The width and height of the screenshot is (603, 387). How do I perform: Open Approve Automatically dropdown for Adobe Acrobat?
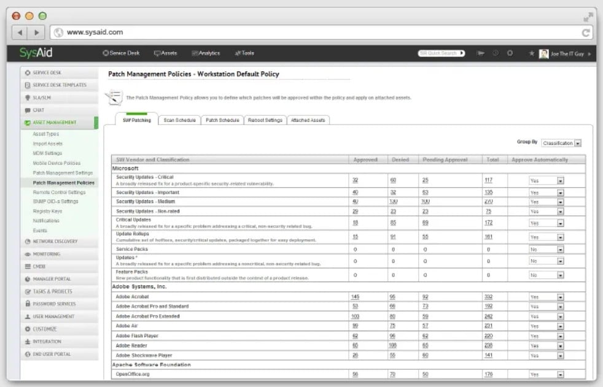click(x=547, y=297)
